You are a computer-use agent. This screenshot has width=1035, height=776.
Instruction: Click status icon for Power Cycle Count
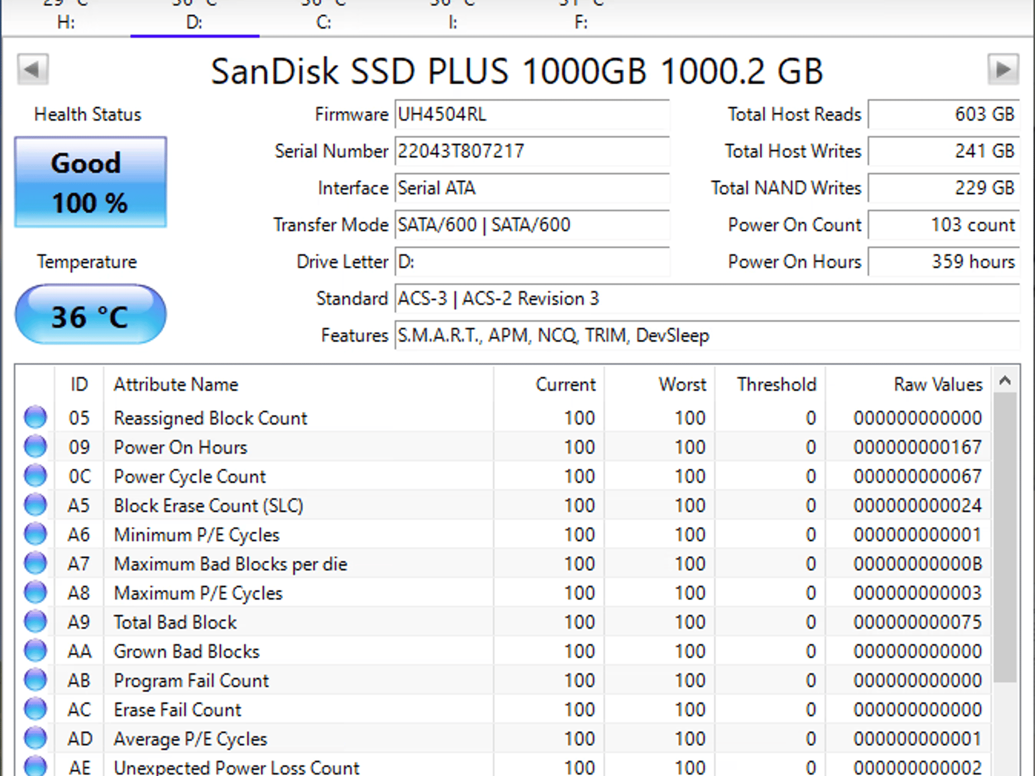pos(35,476)
